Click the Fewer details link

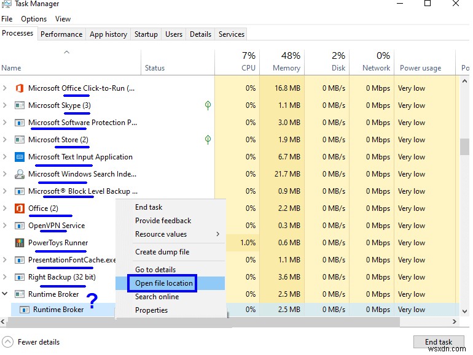39,342
